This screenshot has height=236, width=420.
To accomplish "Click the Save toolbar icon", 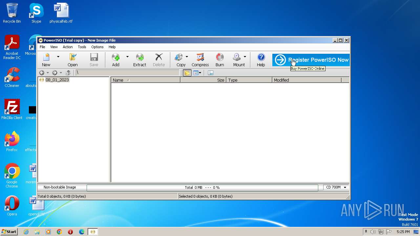I will click(x=94, y=60).
